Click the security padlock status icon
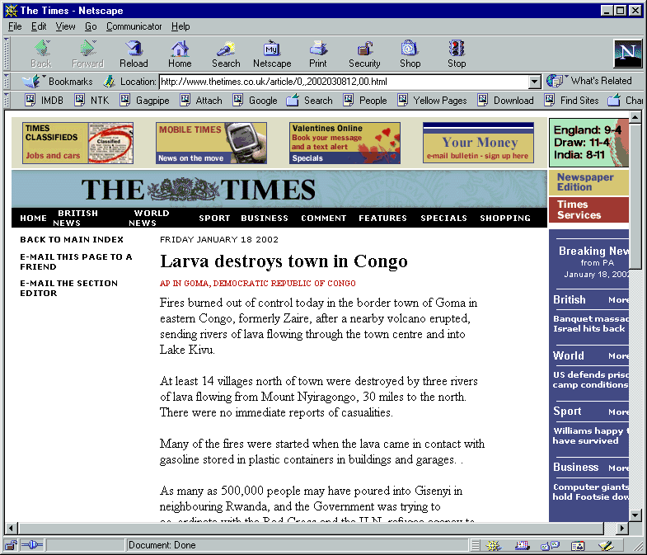Screen dimensions: 647x555 point(12,545)
